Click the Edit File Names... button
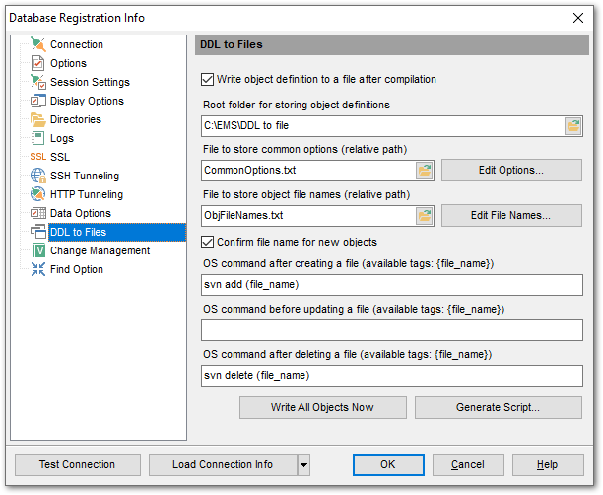The image size is (603, 495). coord(511,216)
